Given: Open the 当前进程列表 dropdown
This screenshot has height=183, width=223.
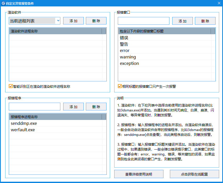Looking at the screenshot, I should click(35, 21).
